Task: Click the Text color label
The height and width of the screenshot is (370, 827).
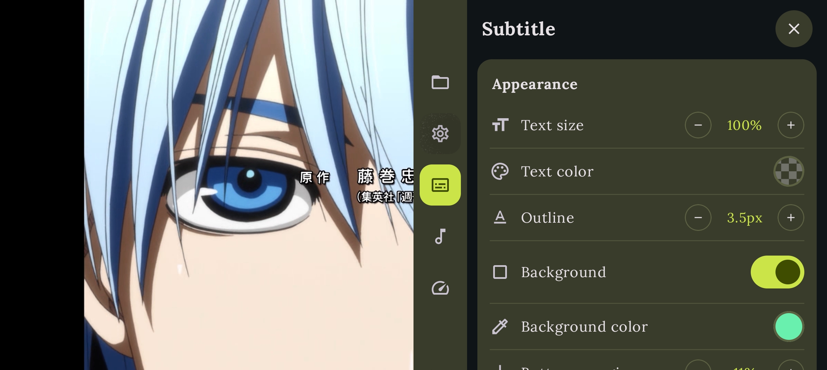Action: [557, 171]
